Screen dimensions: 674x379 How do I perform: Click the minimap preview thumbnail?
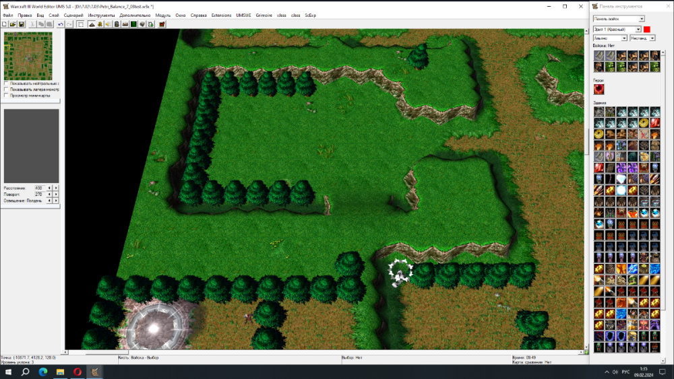[28, 56]
